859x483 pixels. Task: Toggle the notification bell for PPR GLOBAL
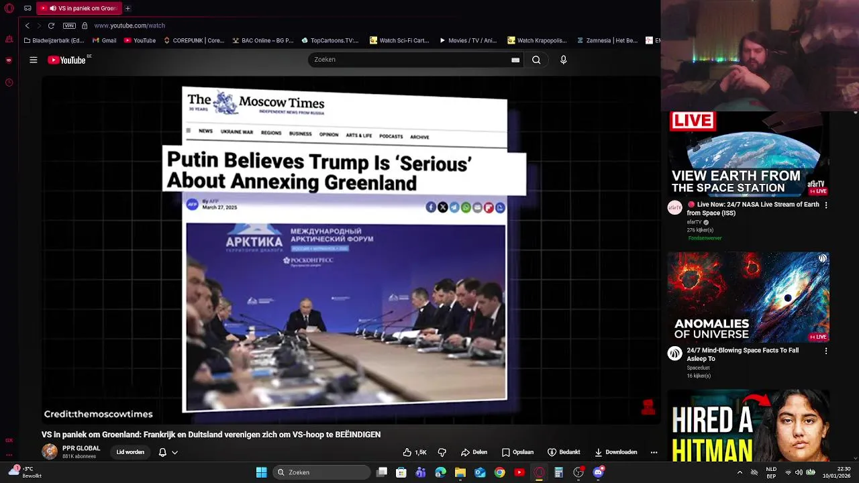tap(162, 452)
